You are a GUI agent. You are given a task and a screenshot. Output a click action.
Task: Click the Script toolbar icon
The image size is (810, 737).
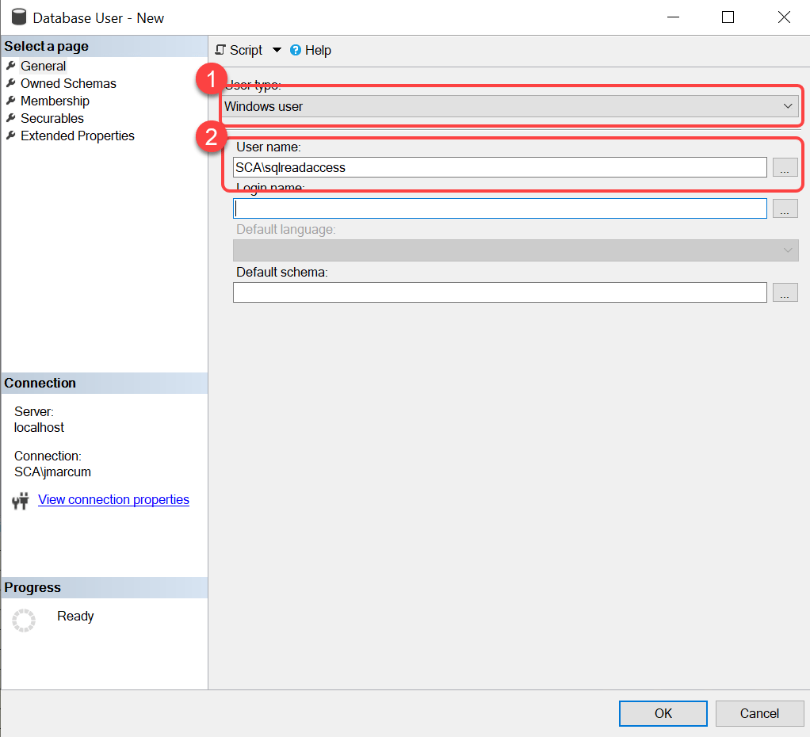click(221, 50)
